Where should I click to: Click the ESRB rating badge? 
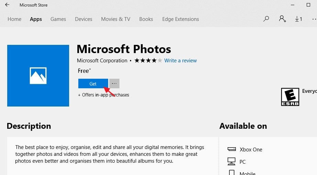[x=290, y=97]
